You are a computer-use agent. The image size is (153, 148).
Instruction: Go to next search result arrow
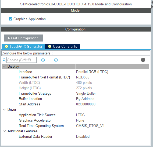tap(56, 60)
